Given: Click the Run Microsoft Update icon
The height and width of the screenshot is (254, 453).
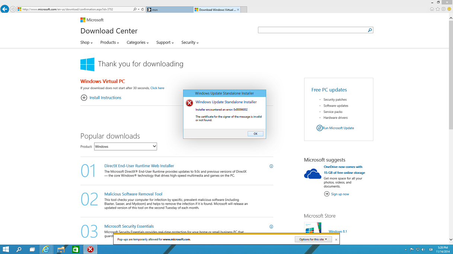Looking at the screenshot, I should pos(319,128).
